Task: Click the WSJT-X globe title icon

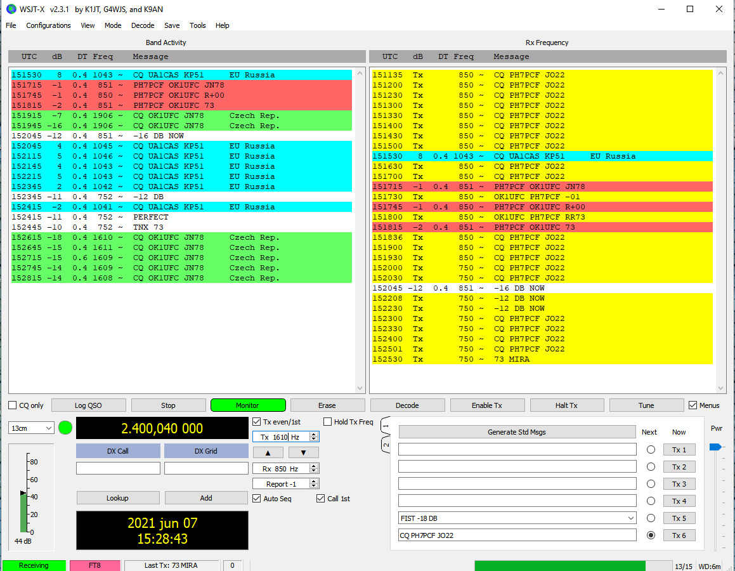Action: click(10, 9)
